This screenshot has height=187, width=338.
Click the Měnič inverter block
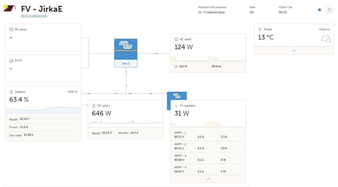pyautogui.click(x=126, y=53)
